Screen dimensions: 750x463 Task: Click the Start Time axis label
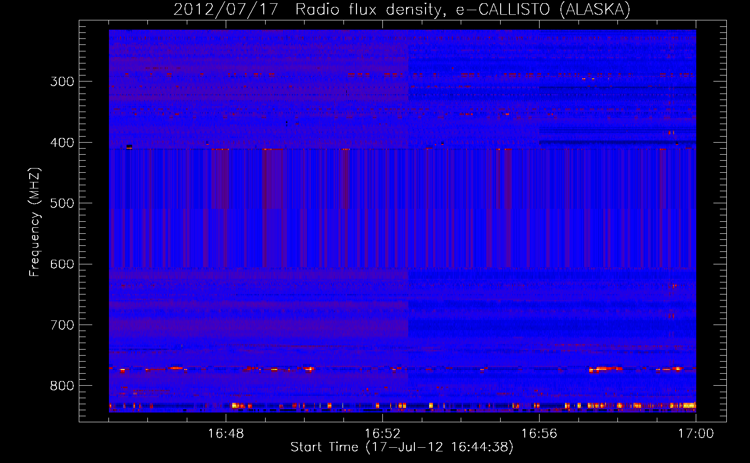click(402, 447)
